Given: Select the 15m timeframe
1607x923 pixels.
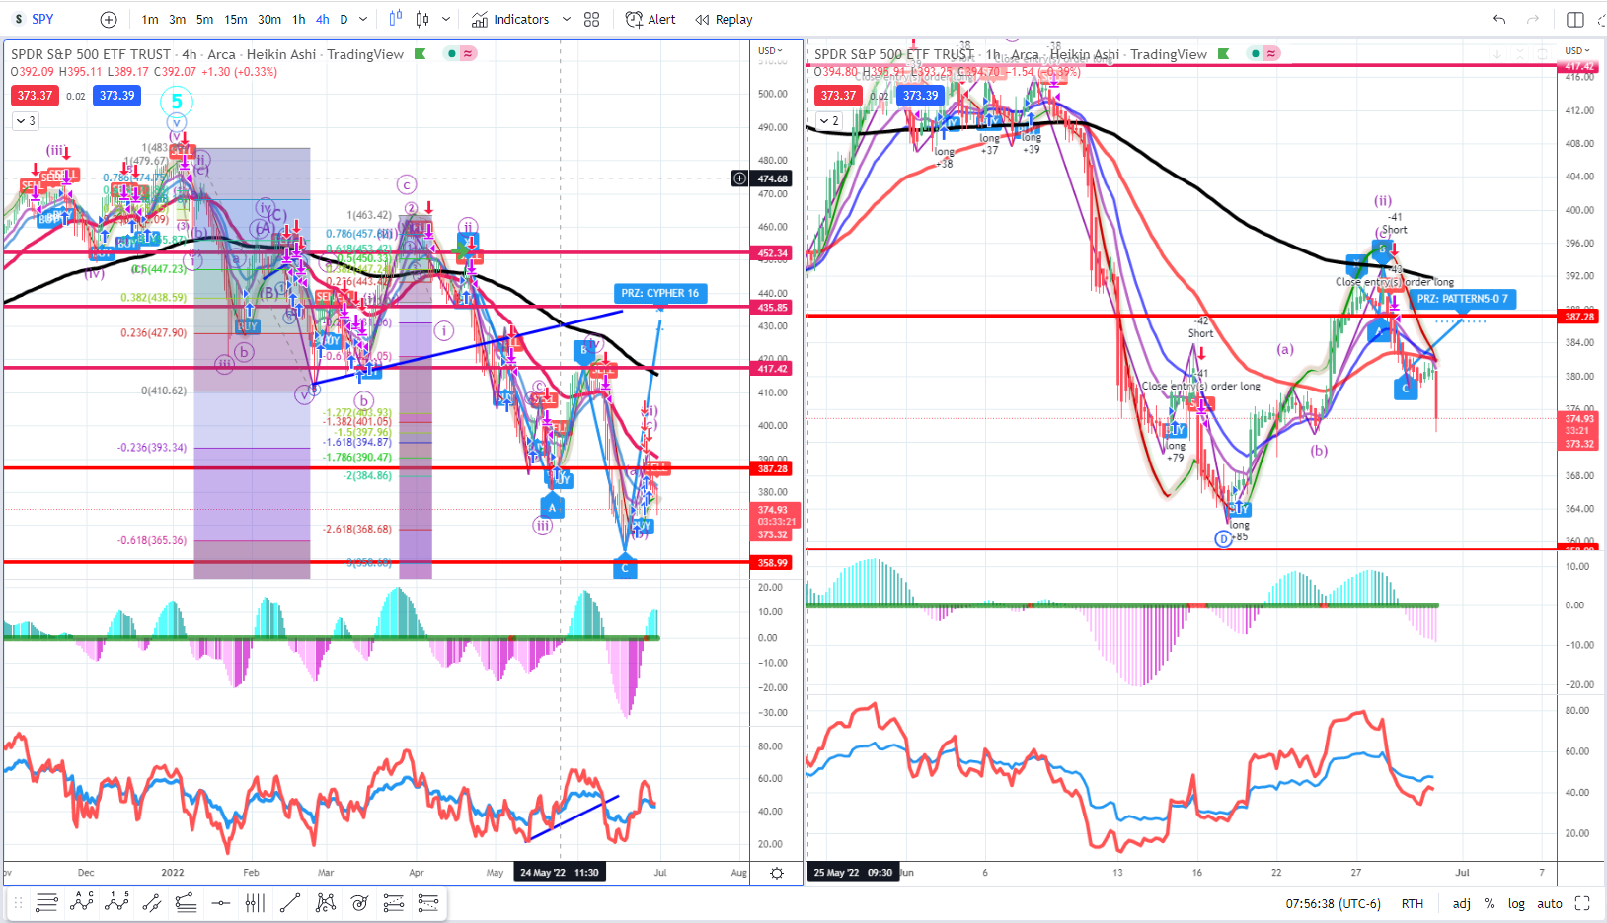Looking at the screenshot, I should [236, 19].
